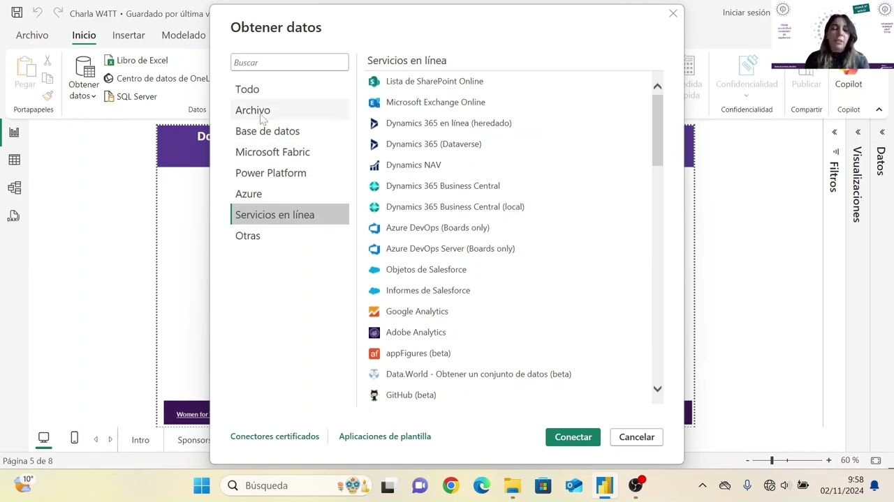Open Table view icon in left sidebar

click(14, 160)
